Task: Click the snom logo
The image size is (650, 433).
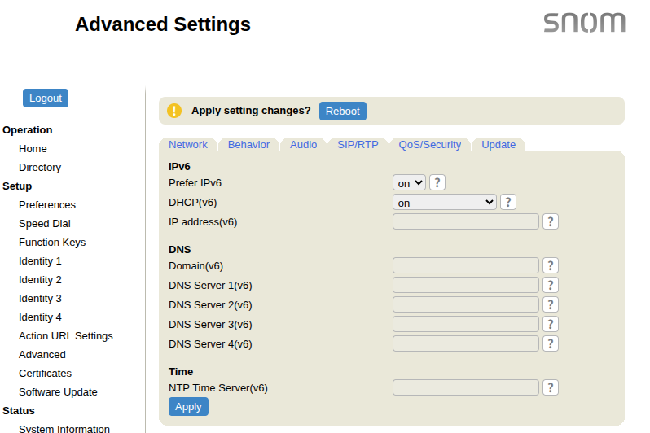Action: click(584, 23)
